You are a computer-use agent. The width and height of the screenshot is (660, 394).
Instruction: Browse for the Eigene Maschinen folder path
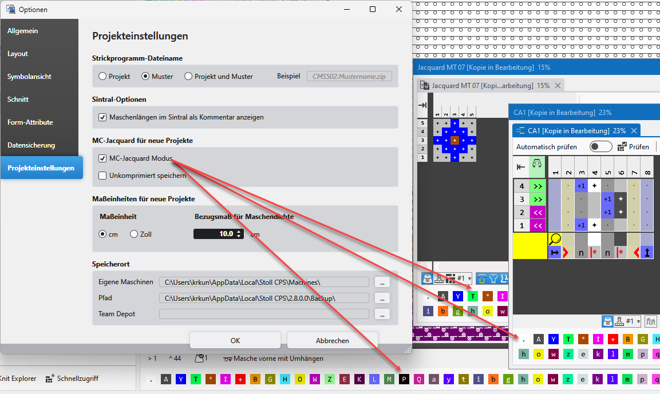382,282
